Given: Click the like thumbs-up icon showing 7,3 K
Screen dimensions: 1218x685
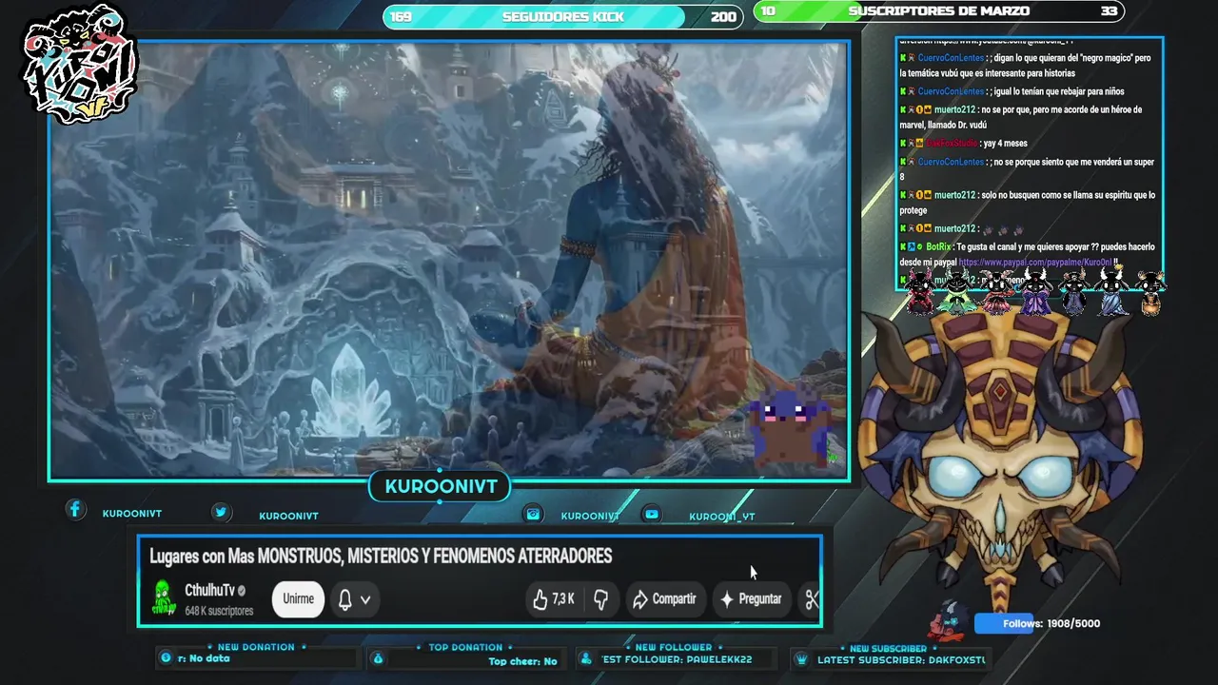Looking at the screenshot, I should tap(540, 599).
